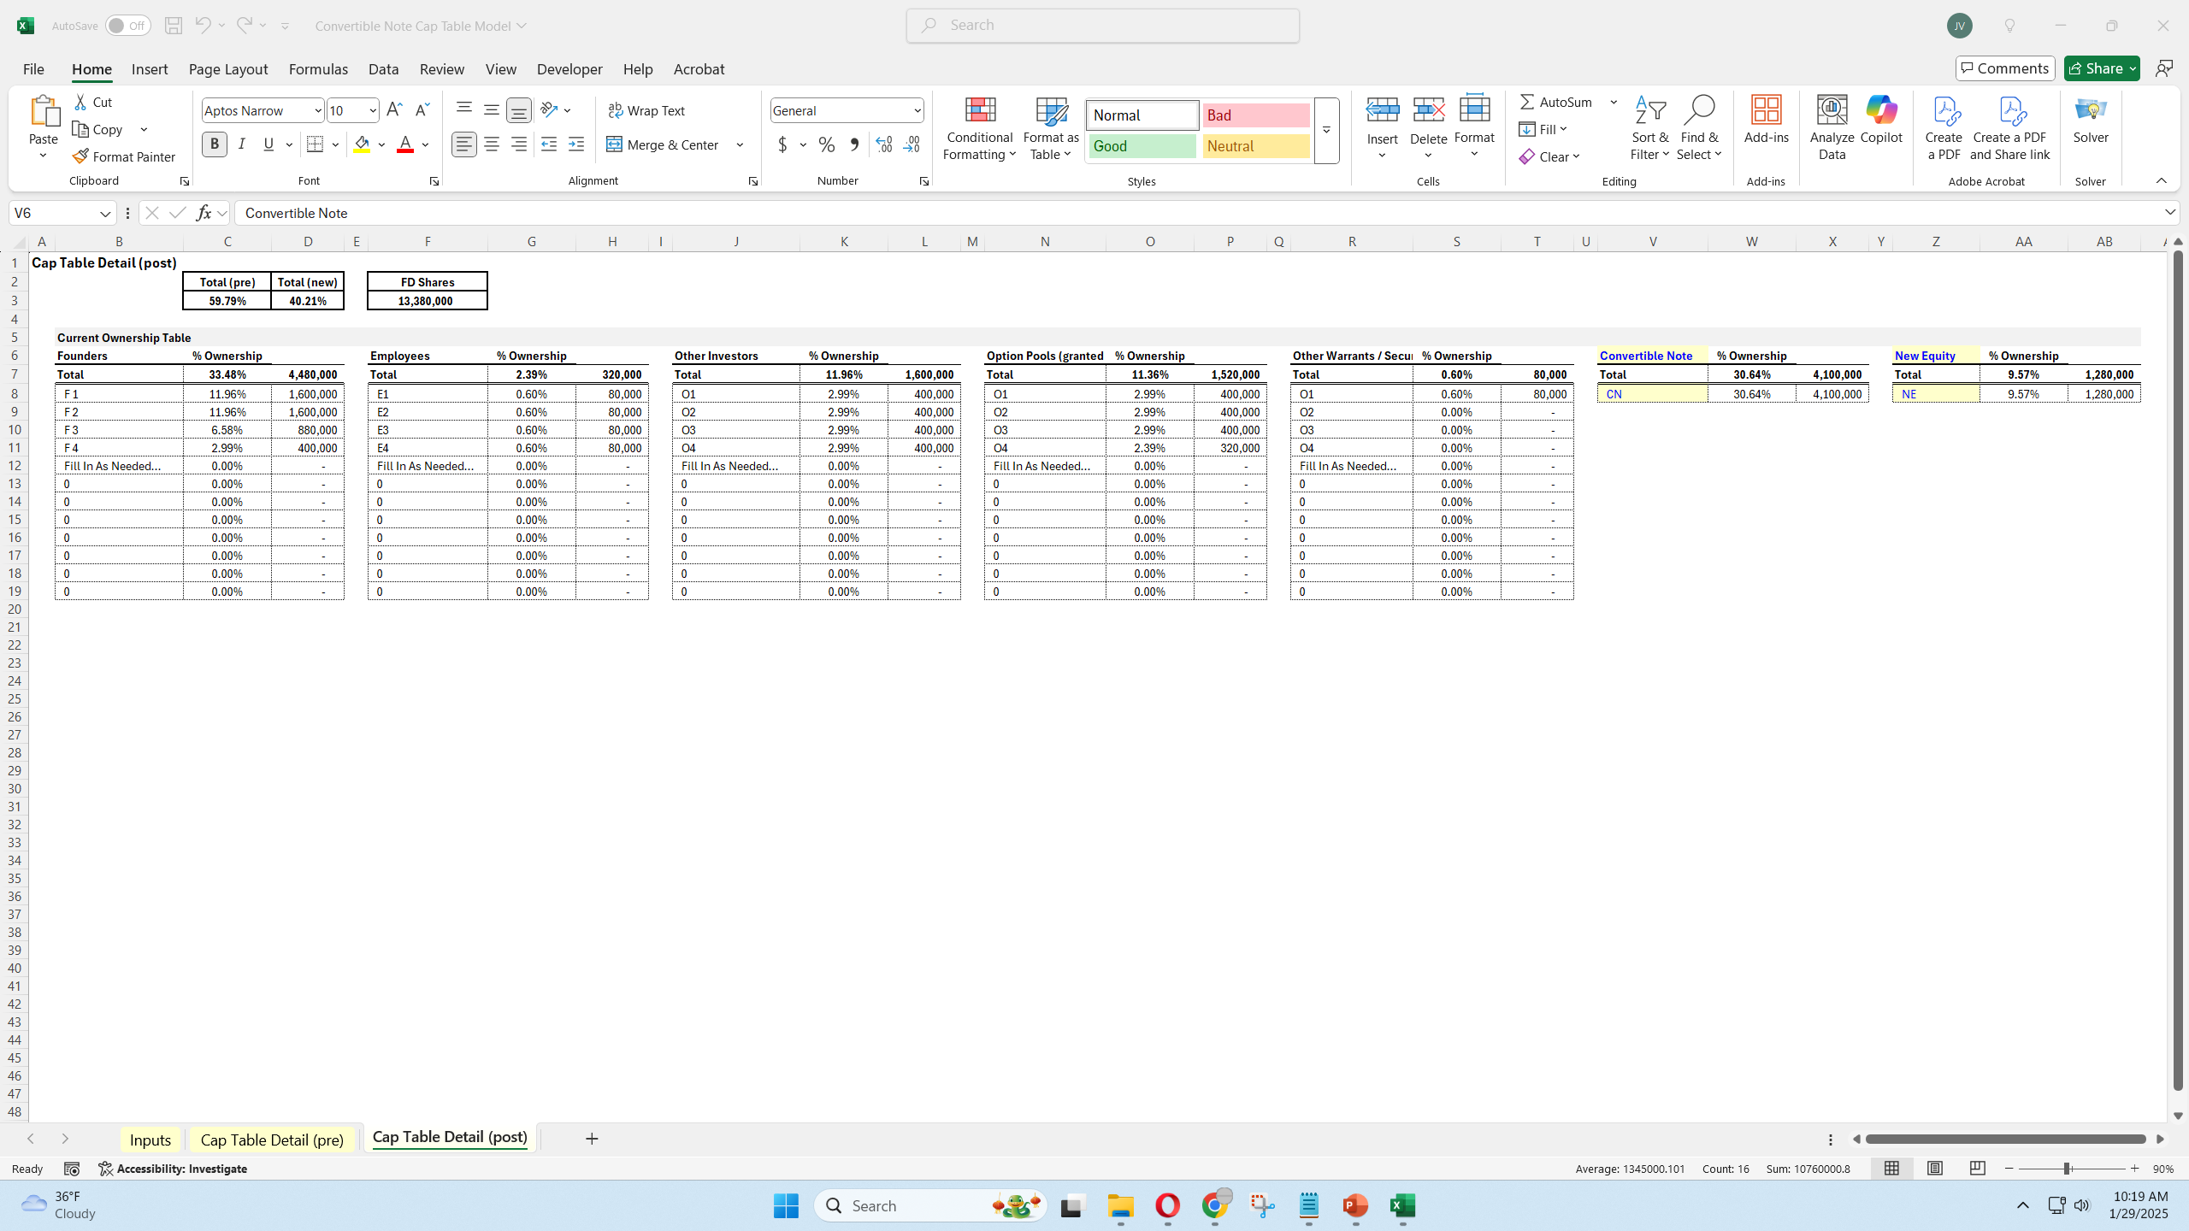Click Increase Decimal icon

click(884, 145)
